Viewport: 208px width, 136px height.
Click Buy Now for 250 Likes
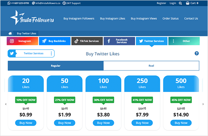[x=142, y=123]
